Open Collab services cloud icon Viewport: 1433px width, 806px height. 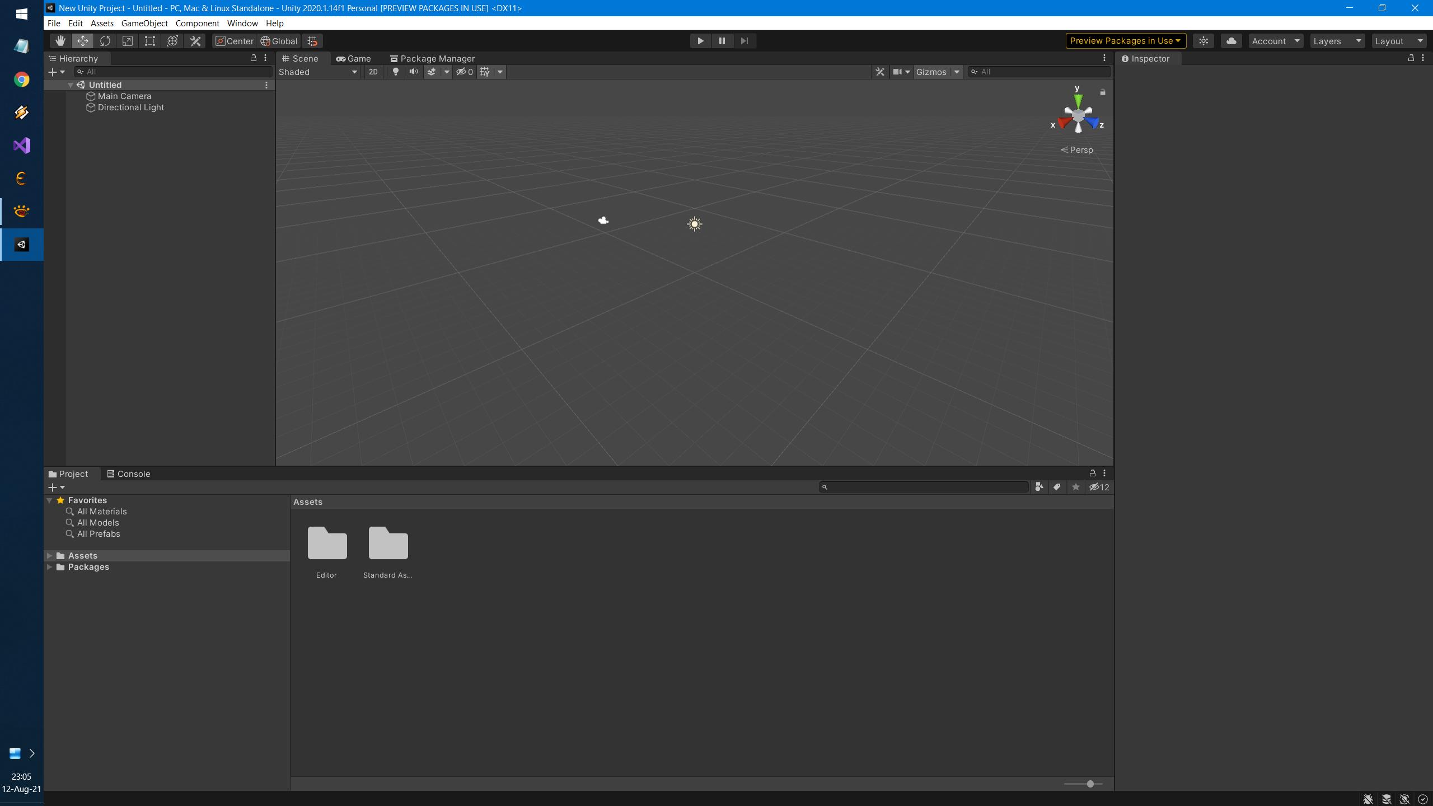[x=1231, y=41]
